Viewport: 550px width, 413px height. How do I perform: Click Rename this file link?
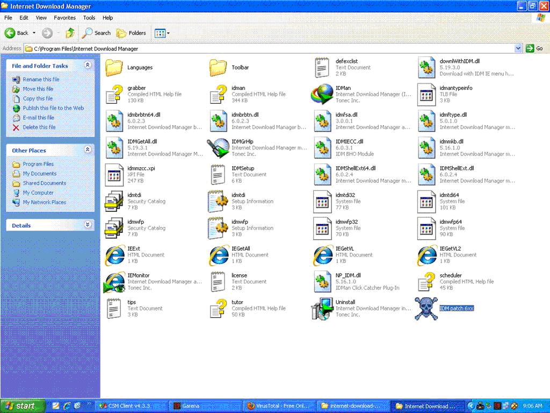point(41,80)
